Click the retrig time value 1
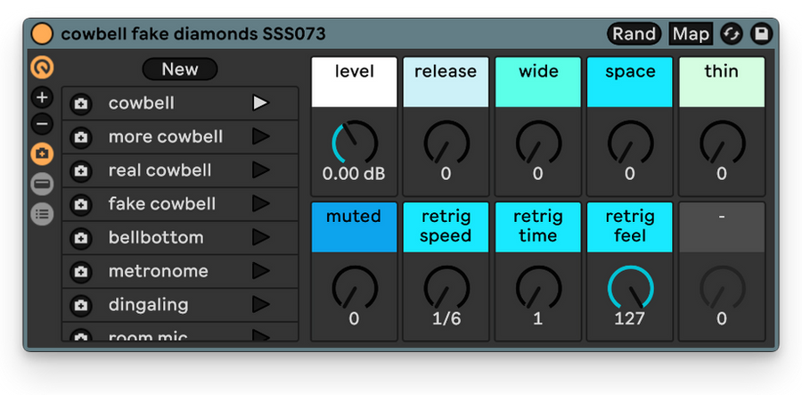The image size is (802, 395). 537,319
